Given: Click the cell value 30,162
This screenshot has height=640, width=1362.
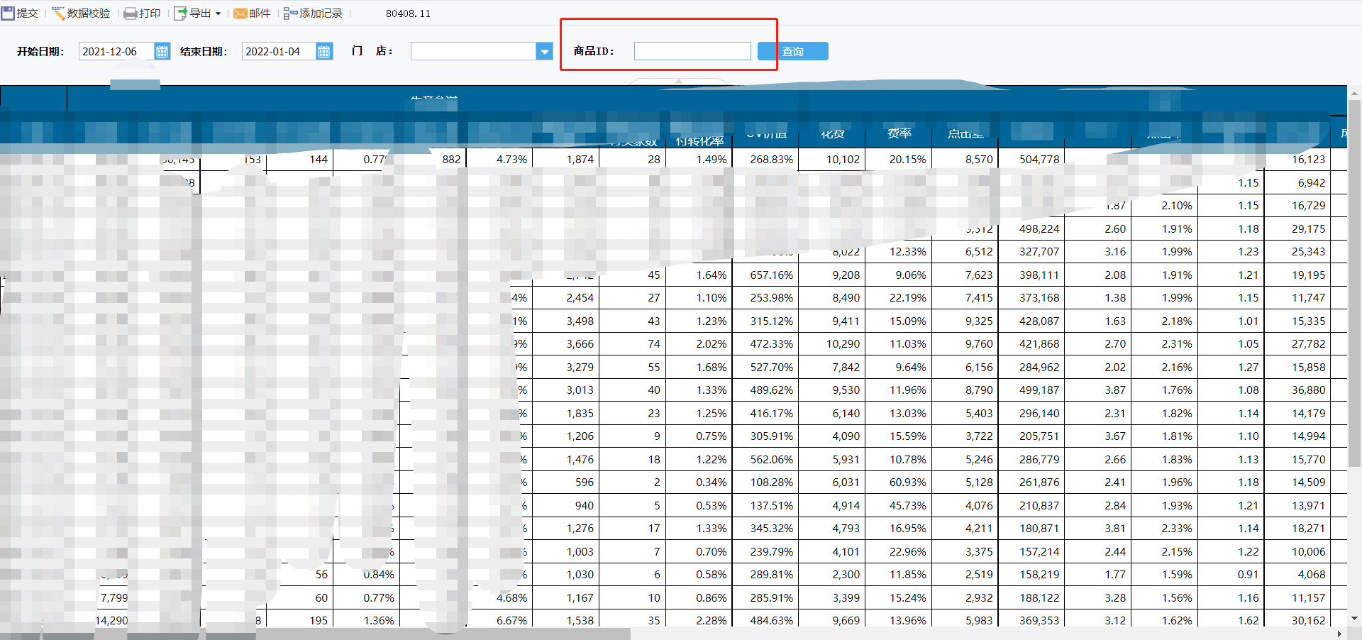Looking at the screenshot, I should tap(1308, 621).
